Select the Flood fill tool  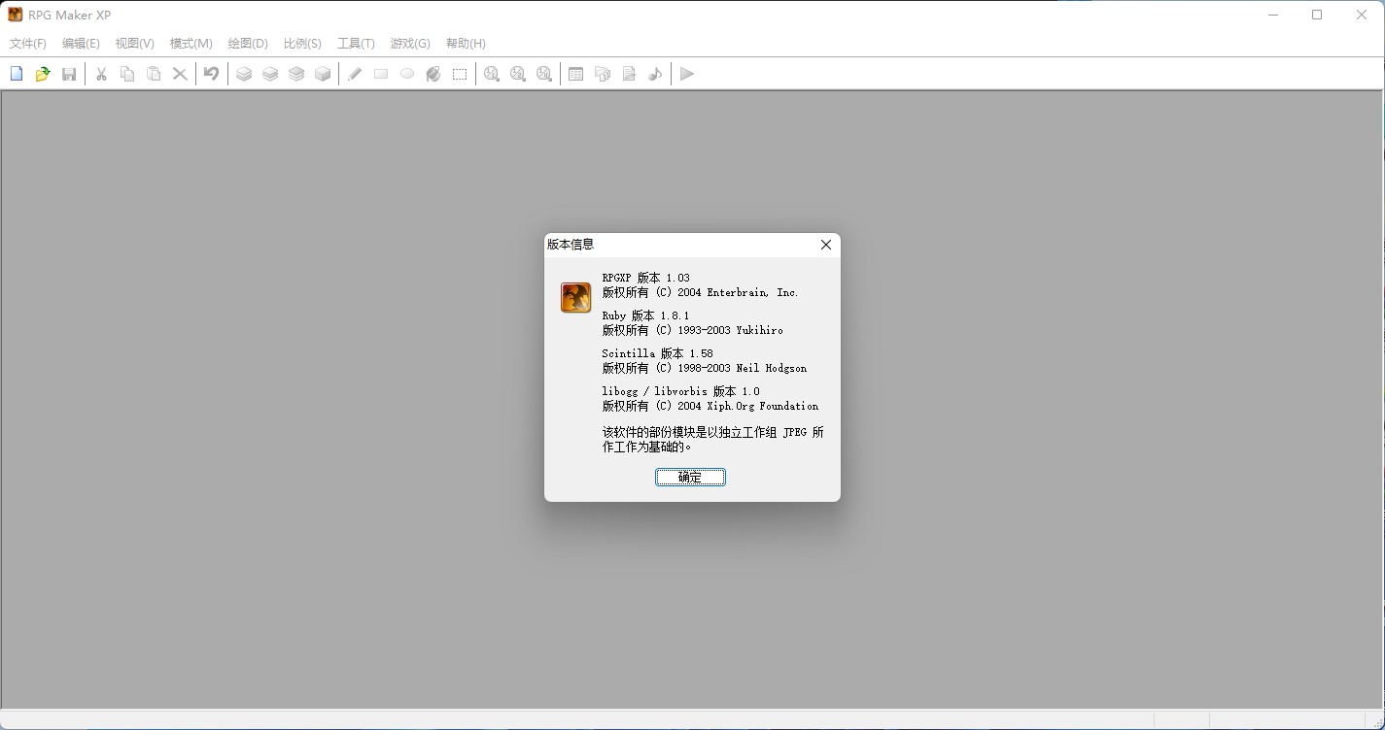pos(433,74)
